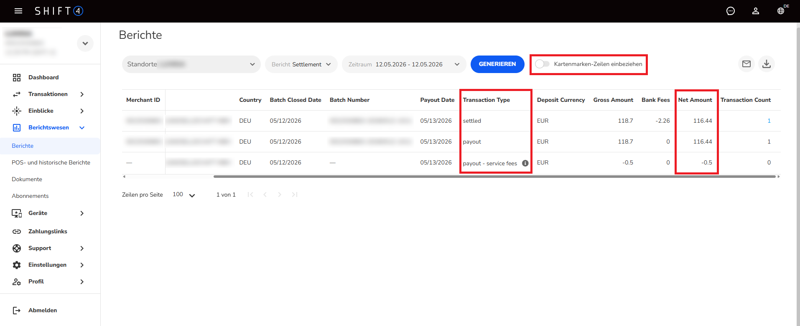Click the Einstellungen gear icon
The image size is (800, 326).
click(x=17, y=265)
